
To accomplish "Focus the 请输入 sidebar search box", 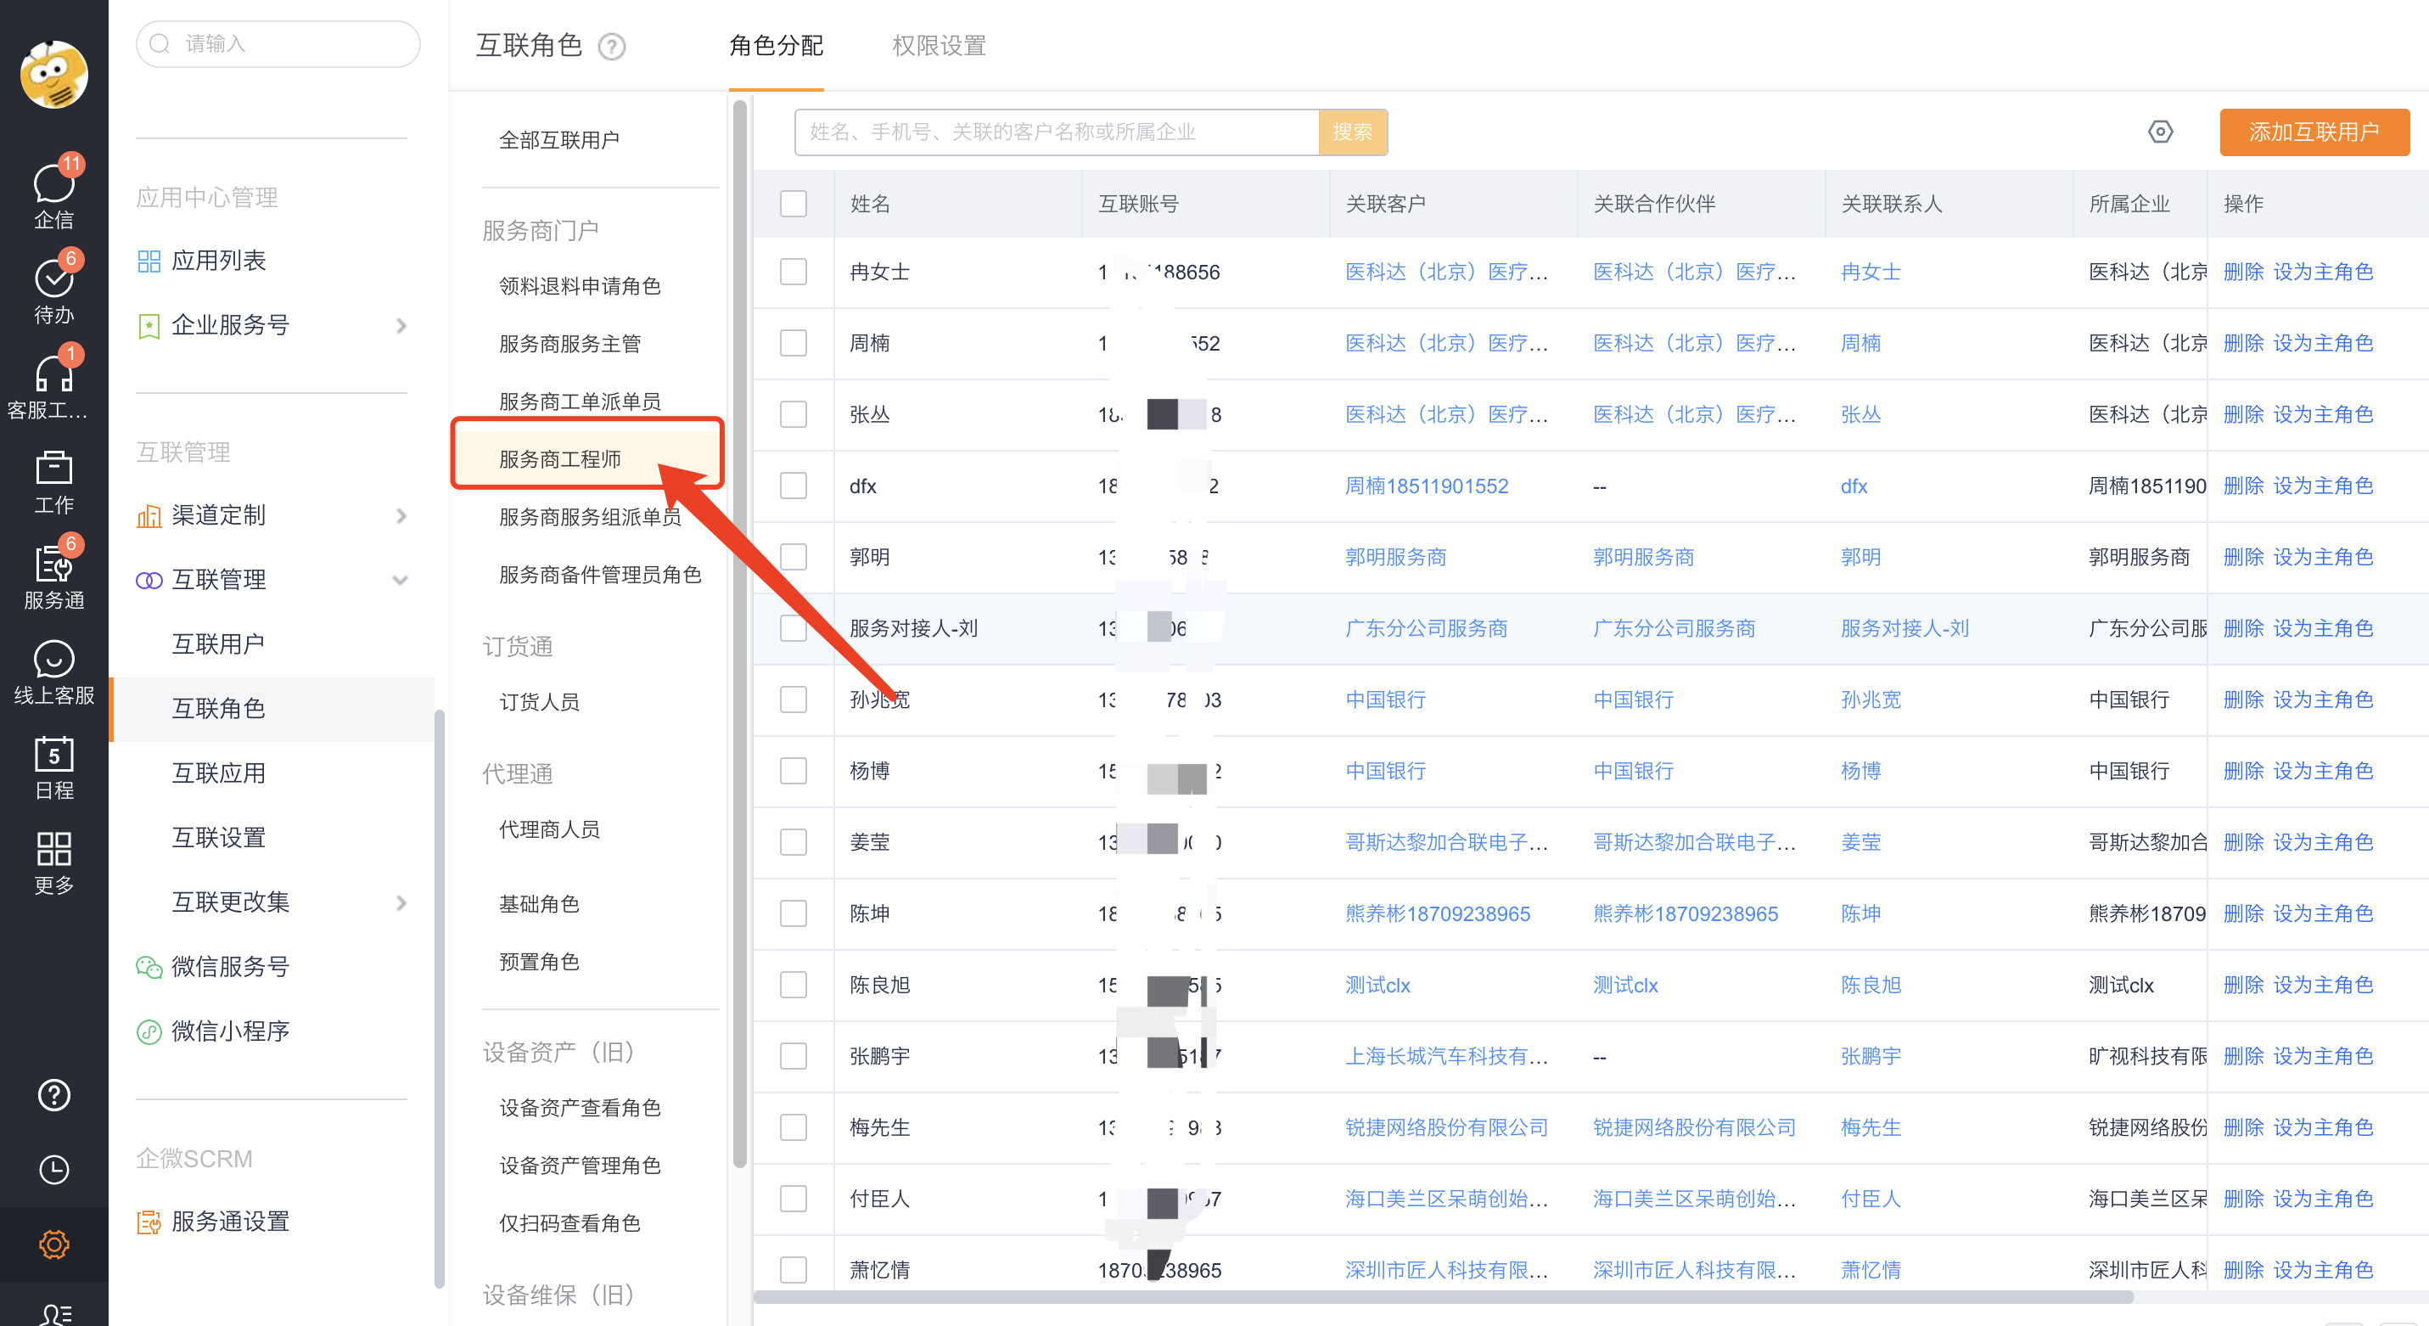I will pyautogui.click(x=278, y=44).
